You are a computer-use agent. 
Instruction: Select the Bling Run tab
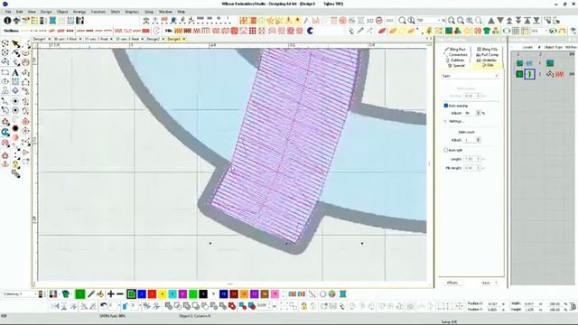[x=455, y=49]
